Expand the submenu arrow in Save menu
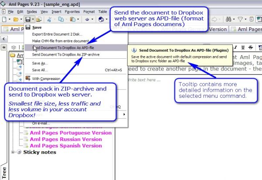Image resolution: width=262 pixels, height=180 pixels. [124, 114]
